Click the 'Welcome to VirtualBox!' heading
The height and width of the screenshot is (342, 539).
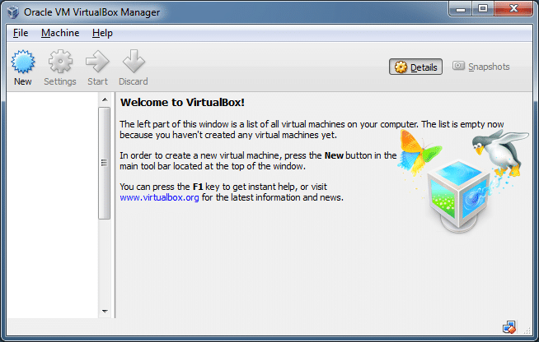click(x=182, y=102)
